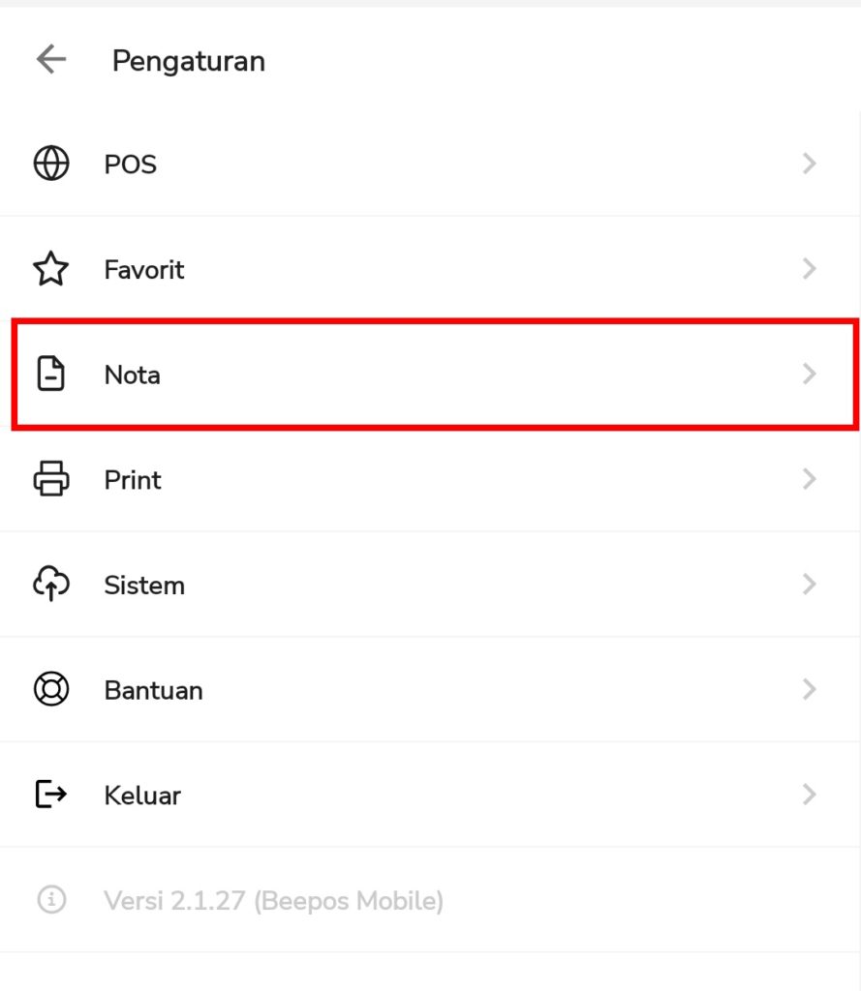This screenshot has height=991, width=861.
Task: Tap the back arrow to leave Pengaturan
Action: (x=48, y=59)
